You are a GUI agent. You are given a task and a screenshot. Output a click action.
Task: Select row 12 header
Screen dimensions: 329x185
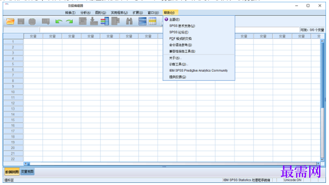[13, 103]
